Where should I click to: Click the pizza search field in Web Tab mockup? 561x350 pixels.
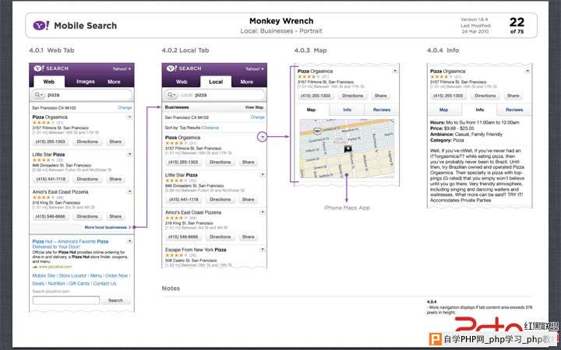(82, 95)
